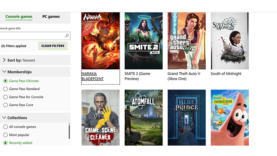
Task: Choose the Most popular collection
Action: pyautogui.click(x=6, y=135)
